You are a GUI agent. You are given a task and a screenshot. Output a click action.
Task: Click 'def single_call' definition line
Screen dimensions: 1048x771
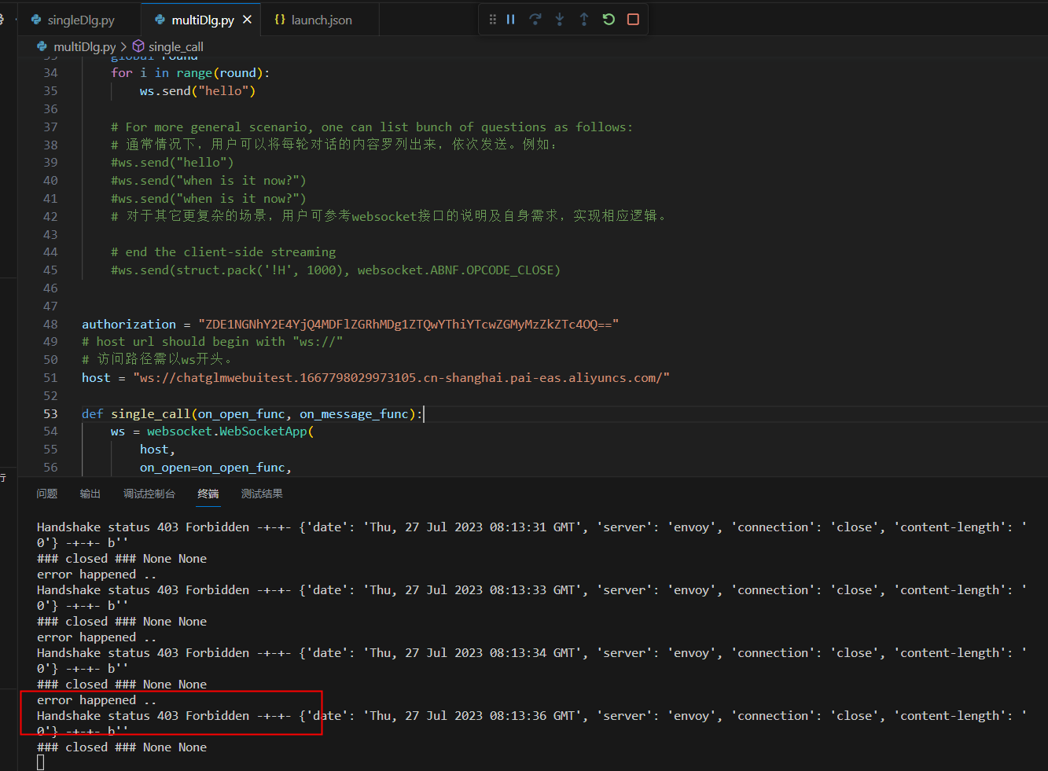click(x=252, y=413)
